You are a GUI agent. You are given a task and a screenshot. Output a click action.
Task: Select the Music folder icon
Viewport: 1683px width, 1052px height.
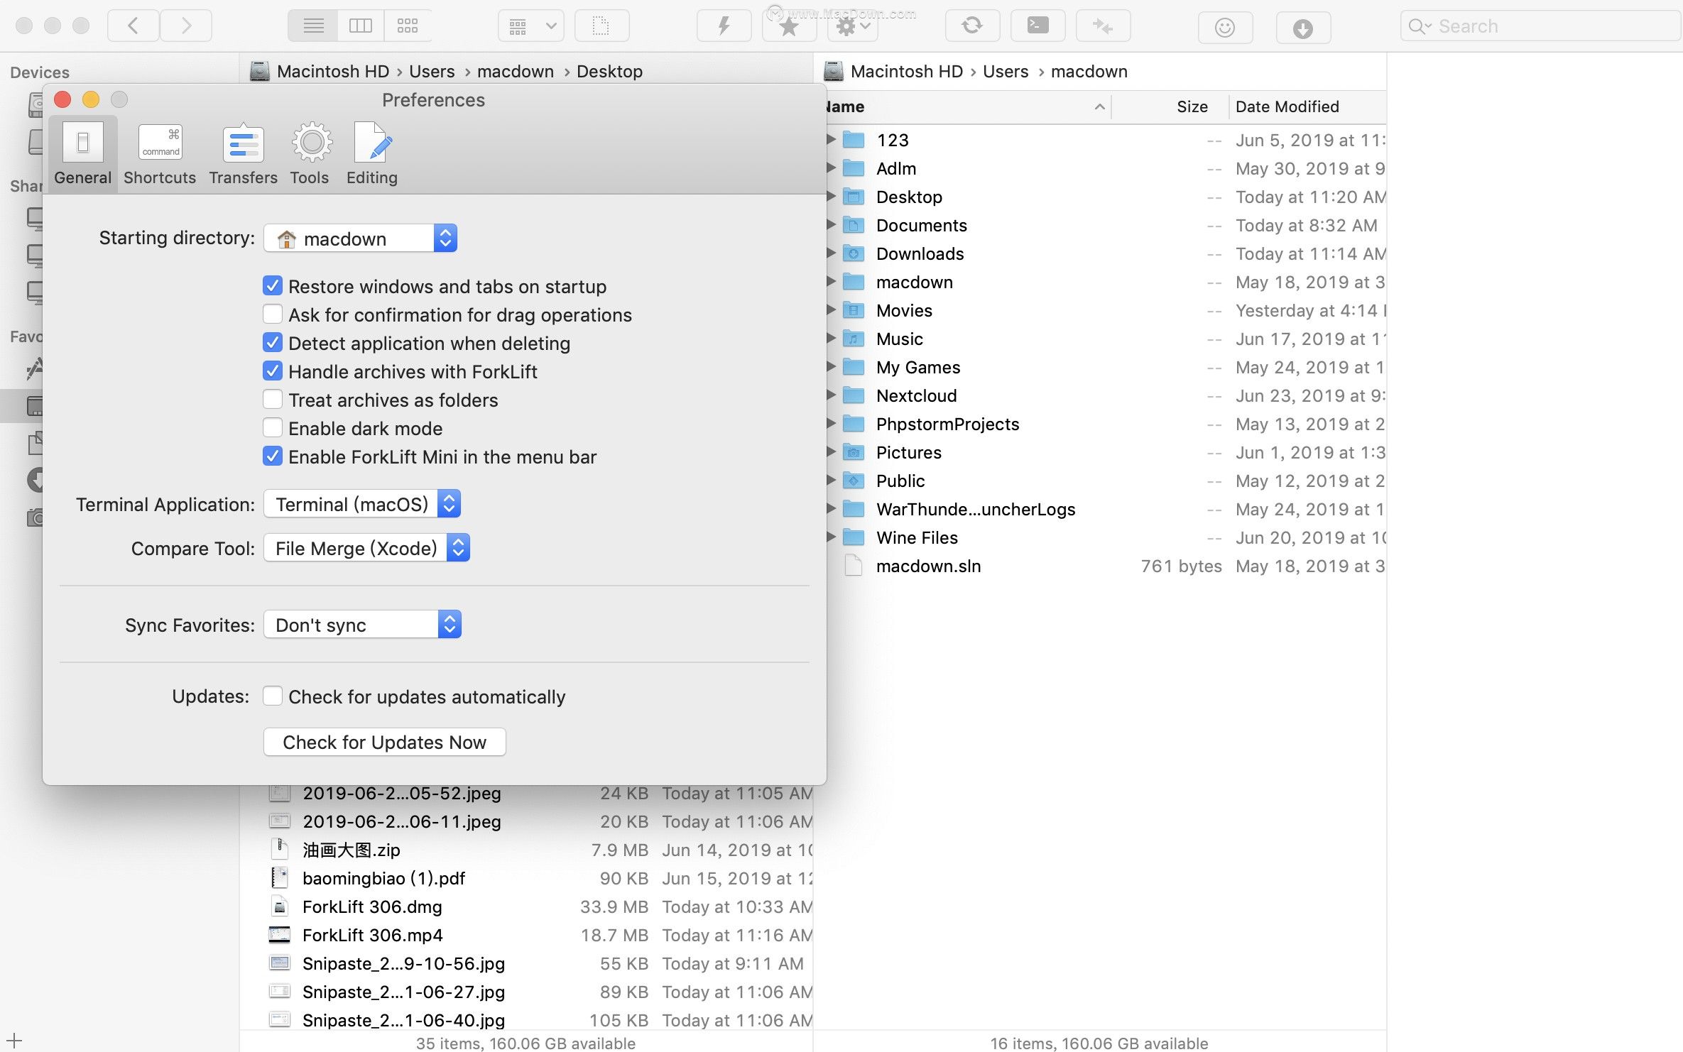coord(854,339)
